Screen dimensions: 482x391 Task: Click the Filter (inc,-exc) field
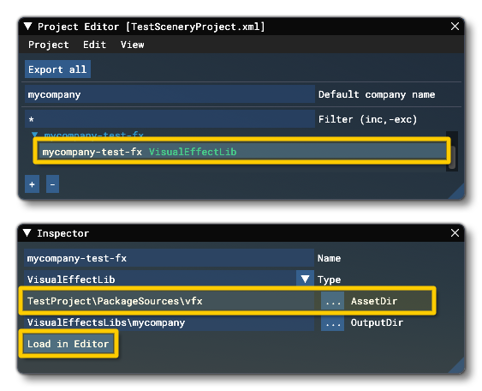click(x=170, y=119)
